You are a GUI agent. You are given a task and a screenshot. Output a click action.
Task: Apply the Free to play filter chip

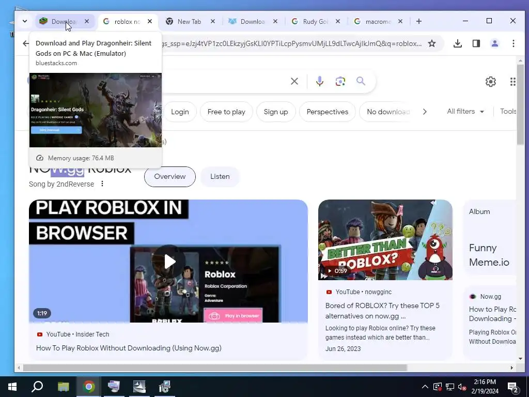(226, 112)
